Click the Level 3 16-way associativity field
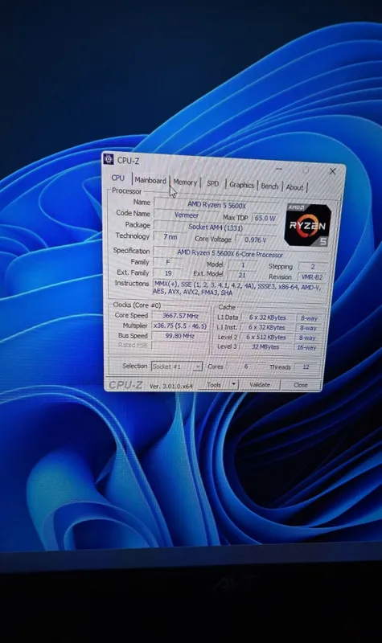 pyautogui.click(x=307, y=348)
